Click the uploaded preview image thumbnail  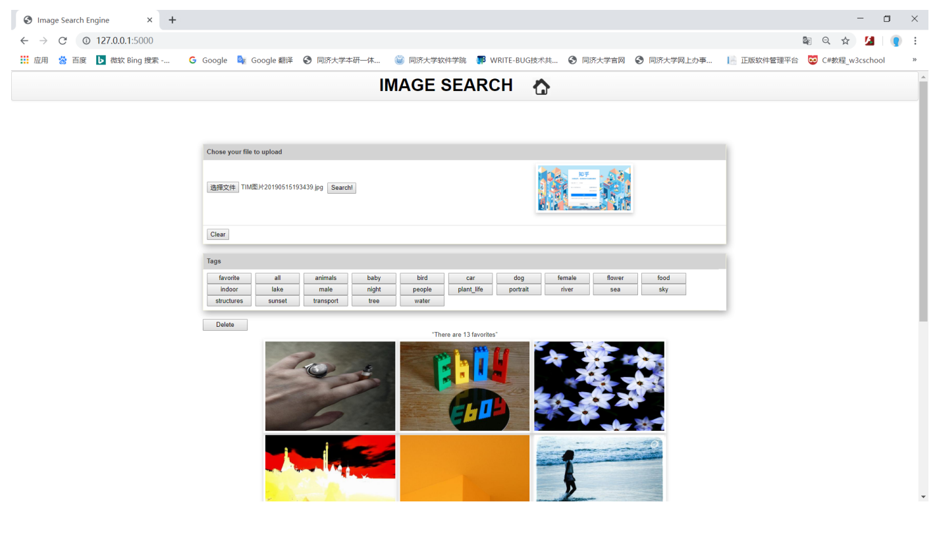(584, 188)
